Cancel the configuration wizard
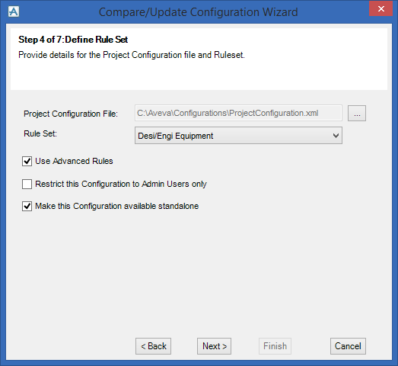This screenshot has height=366, width=398. tap(348, 346)
